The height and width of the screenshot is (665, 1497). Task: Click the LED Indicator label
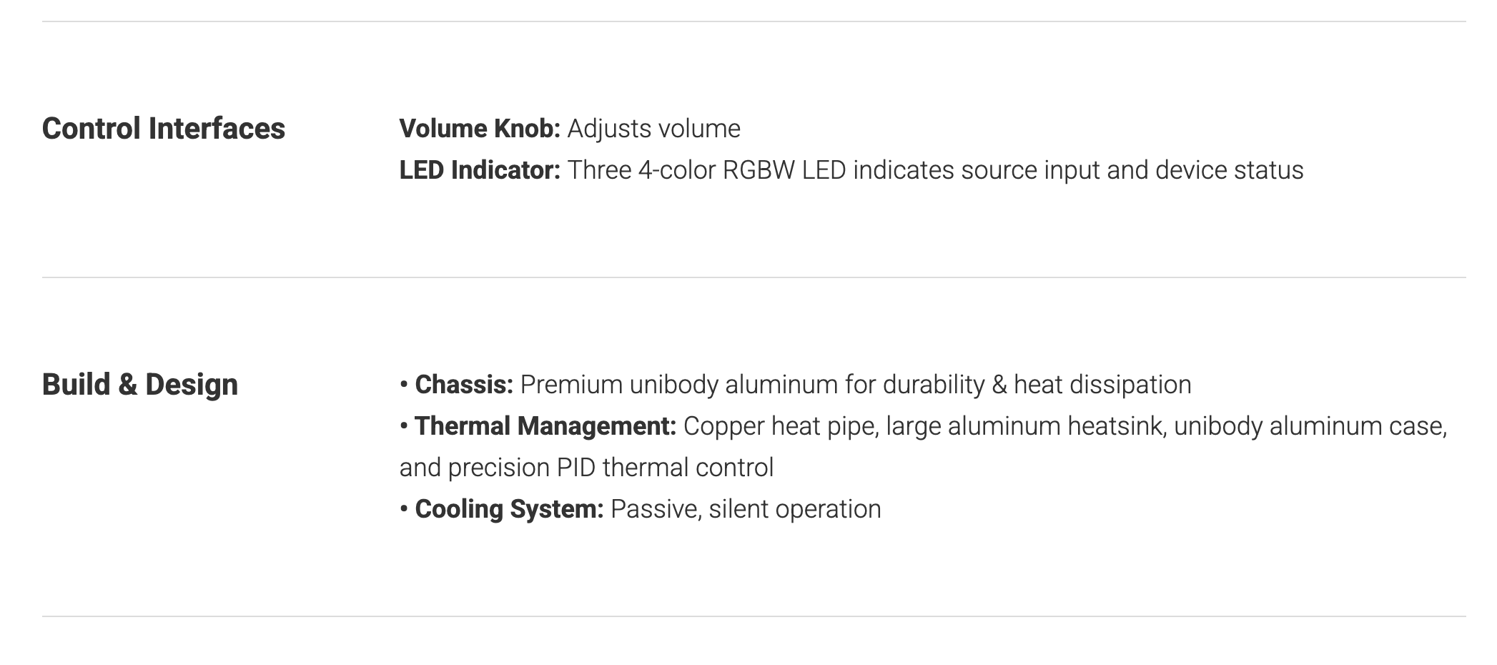click(x=479, y=170)
